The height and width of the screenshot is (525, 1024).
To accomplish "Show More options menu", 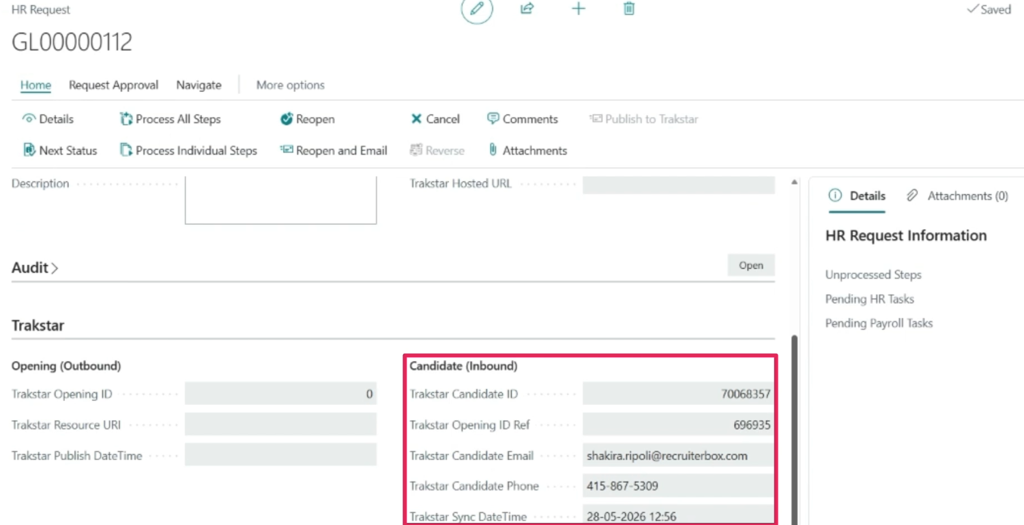I will pos(291,85).
